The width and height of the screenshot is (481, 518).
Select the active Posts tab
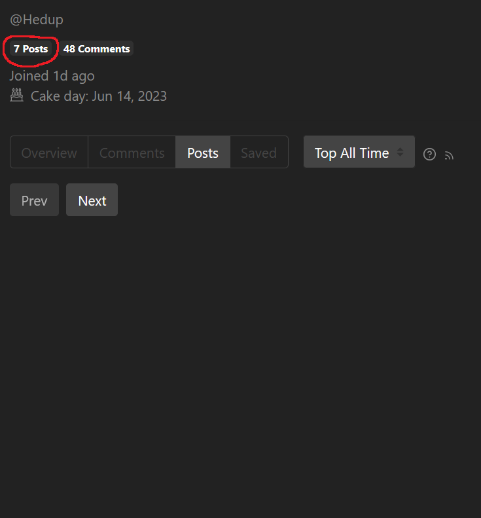tap(203, 152)
